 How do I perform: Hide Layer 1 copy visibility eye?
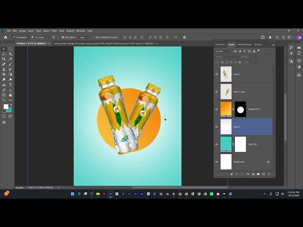(217, 92)
